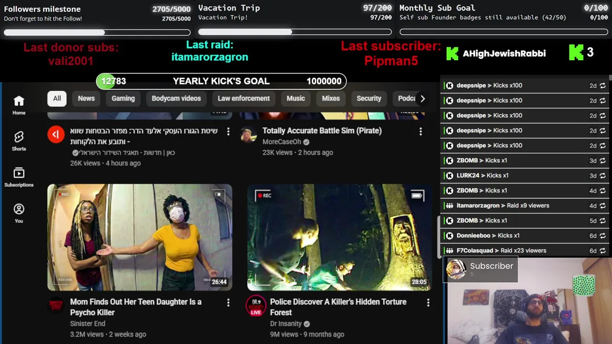Click last subscriber name Pipman5
612x344 pixels.
pos(391,61)
